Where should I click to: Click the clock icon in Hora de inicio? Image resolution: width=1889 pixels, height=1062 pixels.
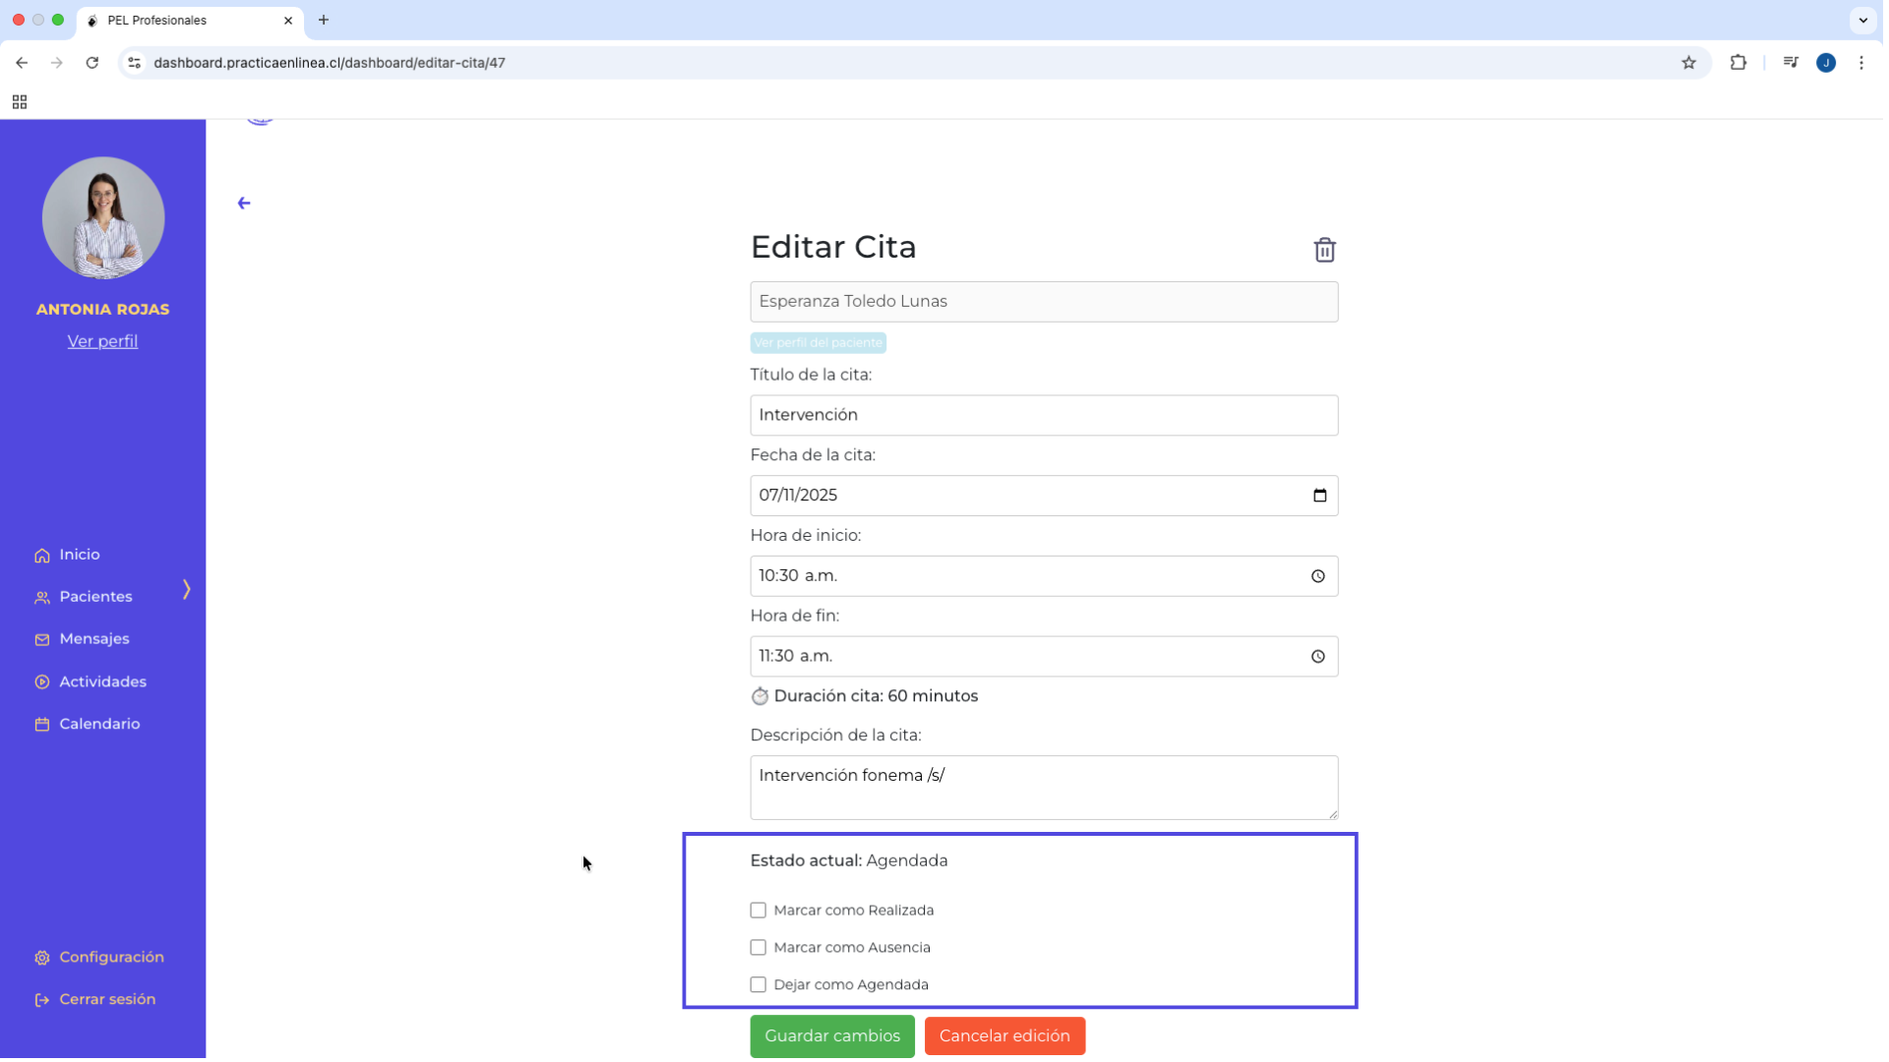click(x=1320, y=577)
